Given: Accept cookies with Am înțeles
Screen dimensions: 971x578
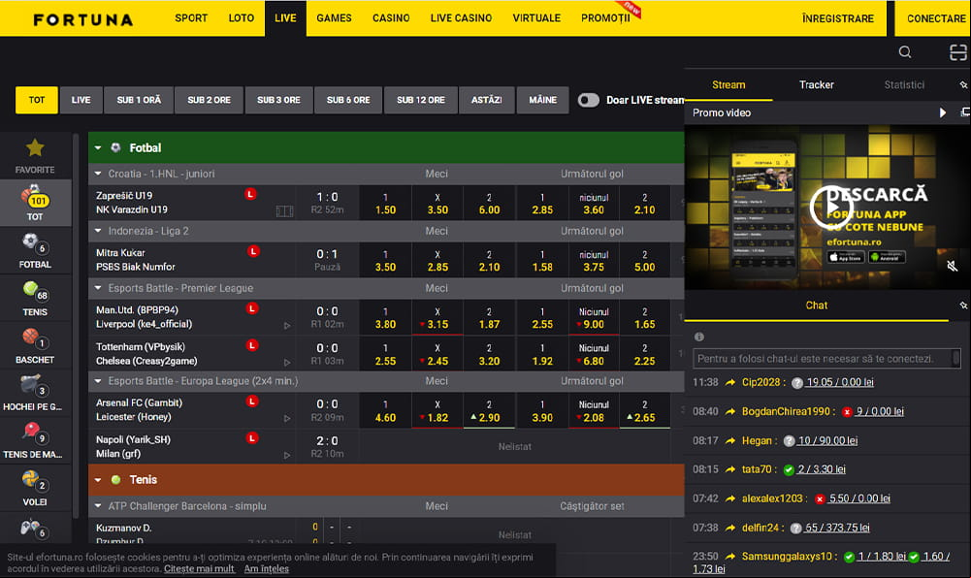Looking at the screenshot, I should coord(267,568).
